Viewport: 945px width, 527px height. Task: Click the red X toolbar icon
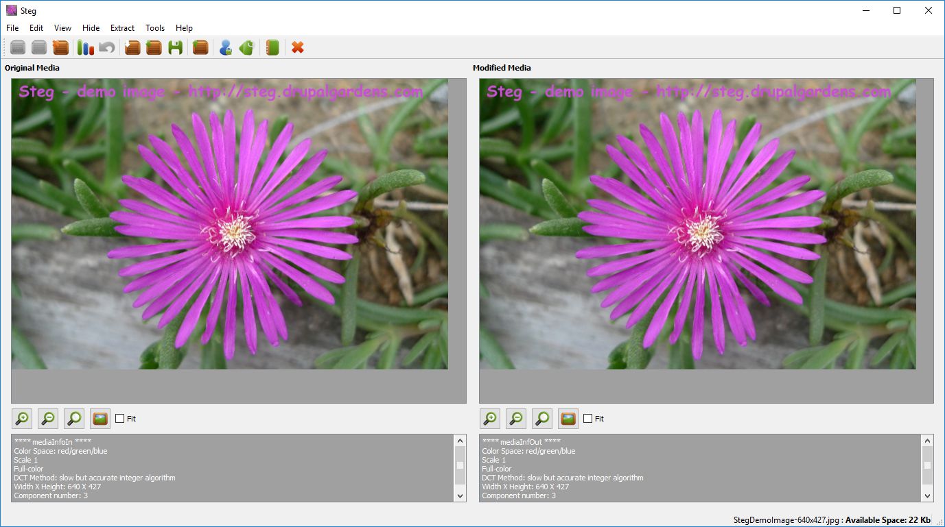pyautogui.click(x=297, y=47)
